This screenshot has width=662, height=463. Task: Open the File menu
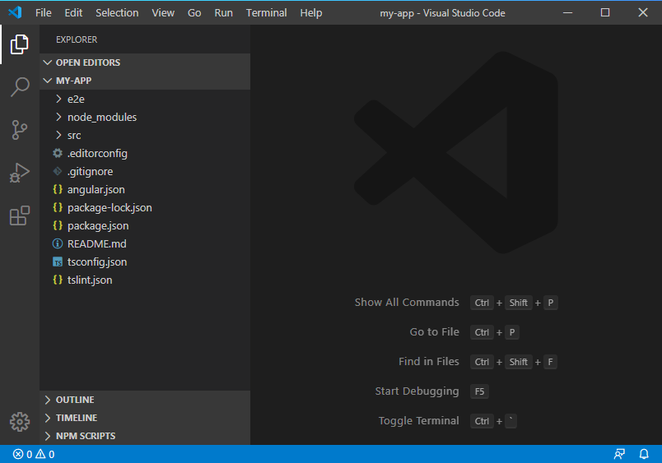[x=44, y=13]
